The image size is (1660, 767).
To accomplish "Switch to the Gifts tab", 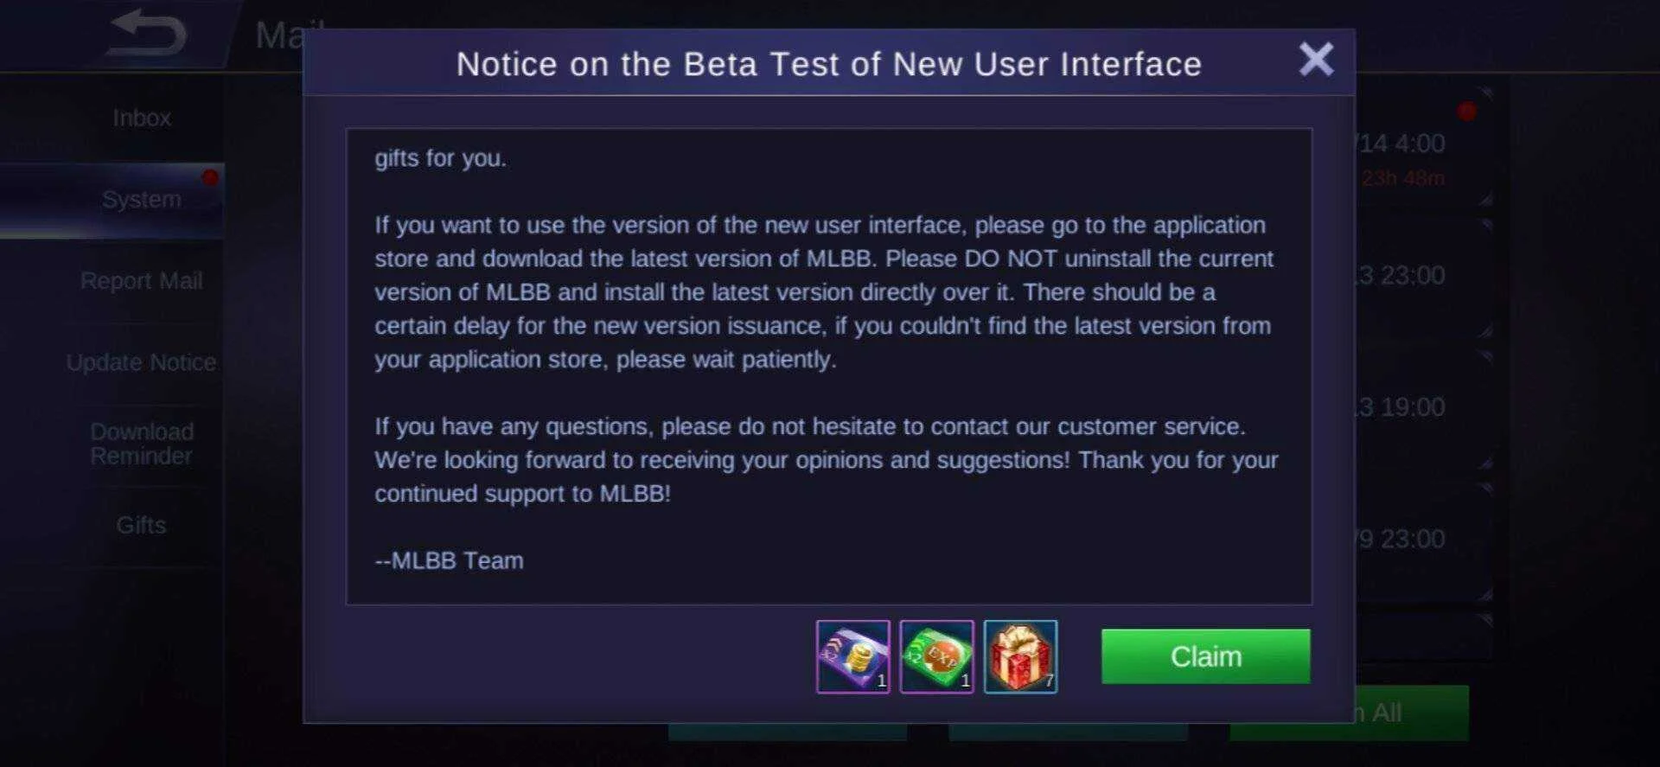I will (x=142, y=525).
